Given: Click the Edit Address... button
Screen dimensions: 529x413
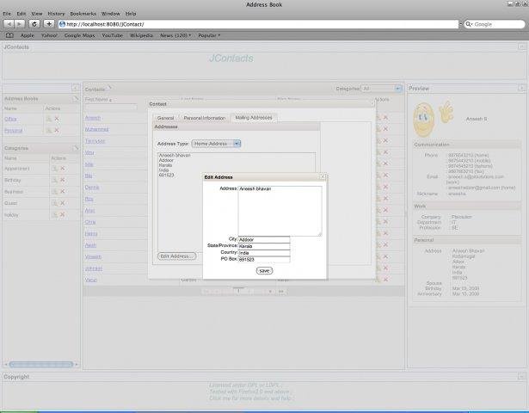Looking at the screenshot, I should [176, 256].
